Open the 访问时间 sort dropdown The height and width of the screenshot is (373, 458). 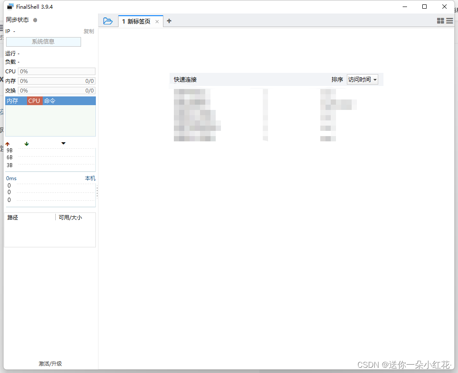pos(362,79)
